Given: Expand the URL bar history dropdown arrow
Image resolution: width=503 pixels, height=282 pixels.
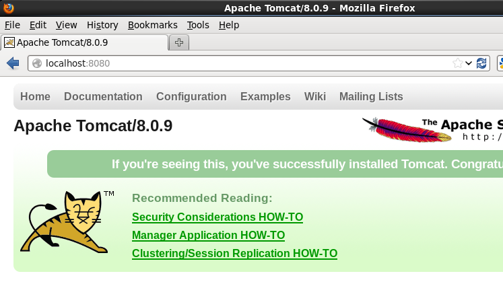Looking at the screenshot, I should coord(469,63).
